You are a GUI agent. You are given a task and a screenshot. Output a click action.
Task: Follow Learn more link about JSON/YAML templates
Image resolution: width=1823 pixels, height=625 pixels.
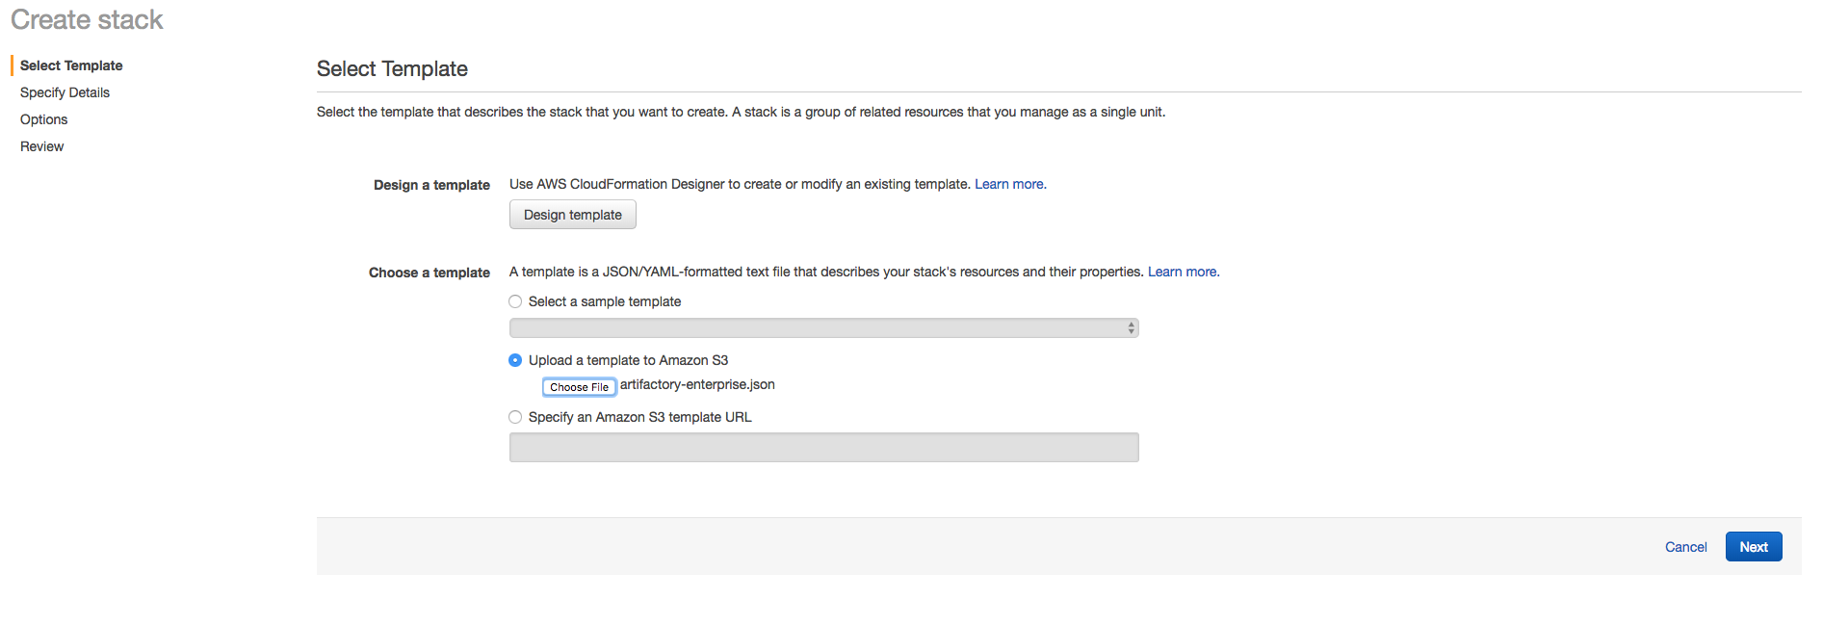(1182, 272)
